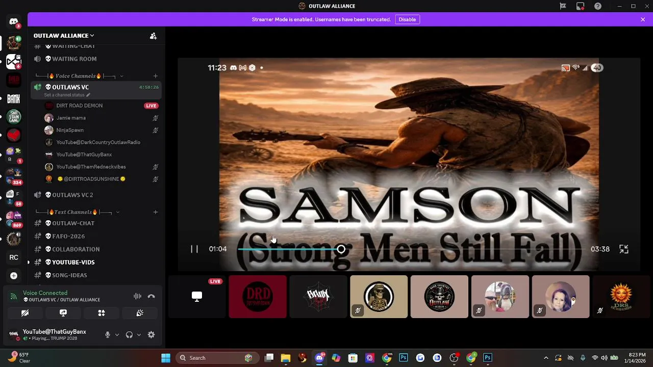Edit channel status pencil icon
Image resolution: width=653 pixels, height=367 pixels.
[88, 95]
